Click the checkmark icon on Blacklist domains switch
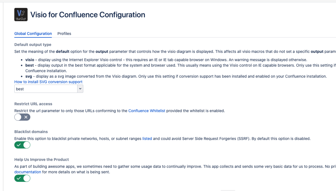The width and height of the screenshot is (336, 191). coord(19,145)
